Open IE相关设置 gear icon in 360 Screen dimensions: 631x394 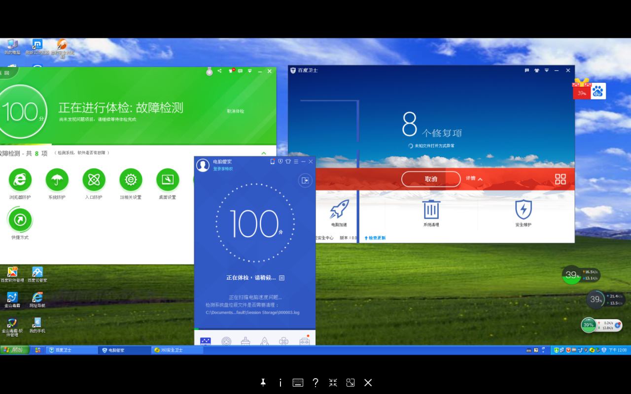coord(131,180)
